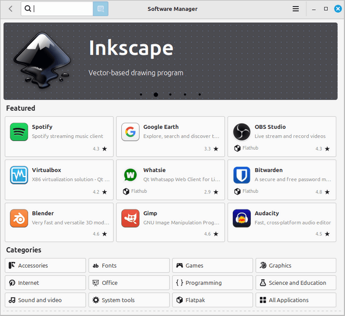Open the Google Earth title
Viewport: 345px width, 316px height.
click(161, 127)
